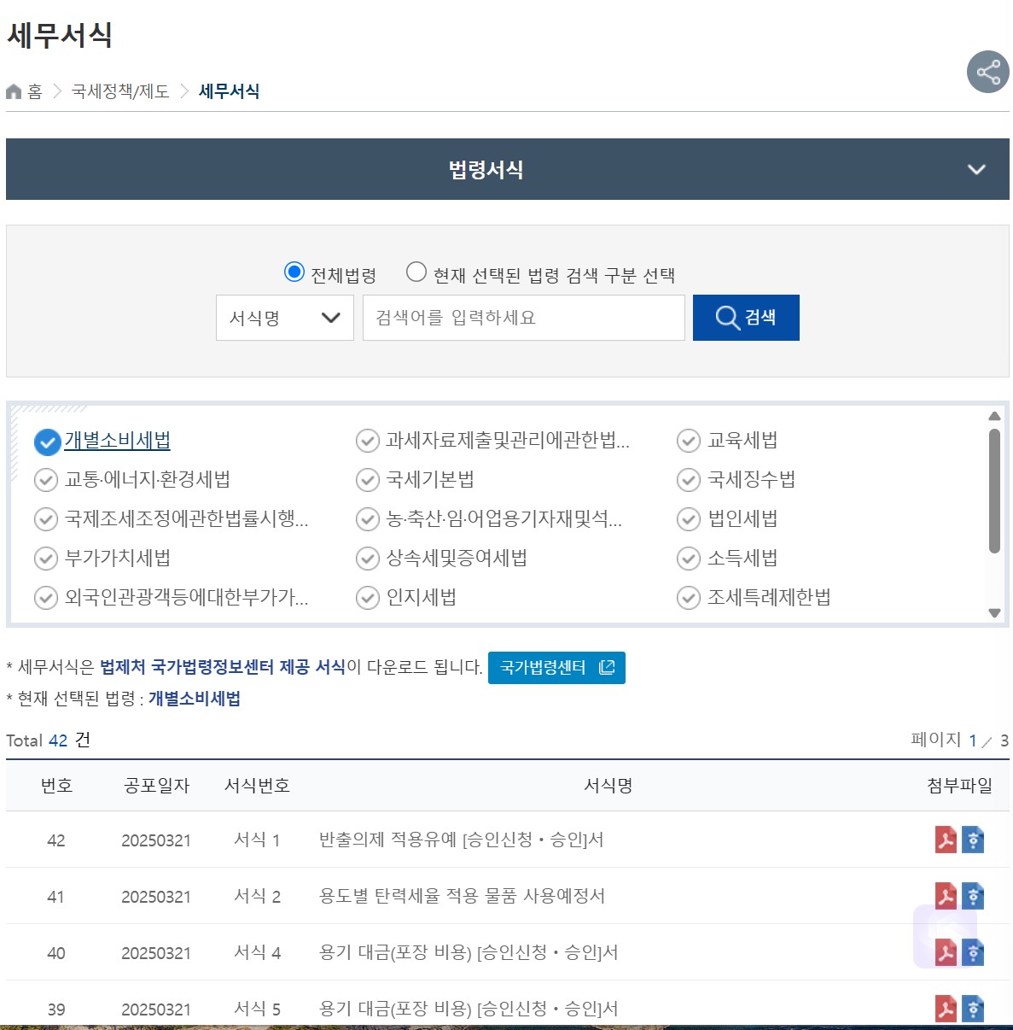Check the 부가가치세법 law filter

pos(46,559)
